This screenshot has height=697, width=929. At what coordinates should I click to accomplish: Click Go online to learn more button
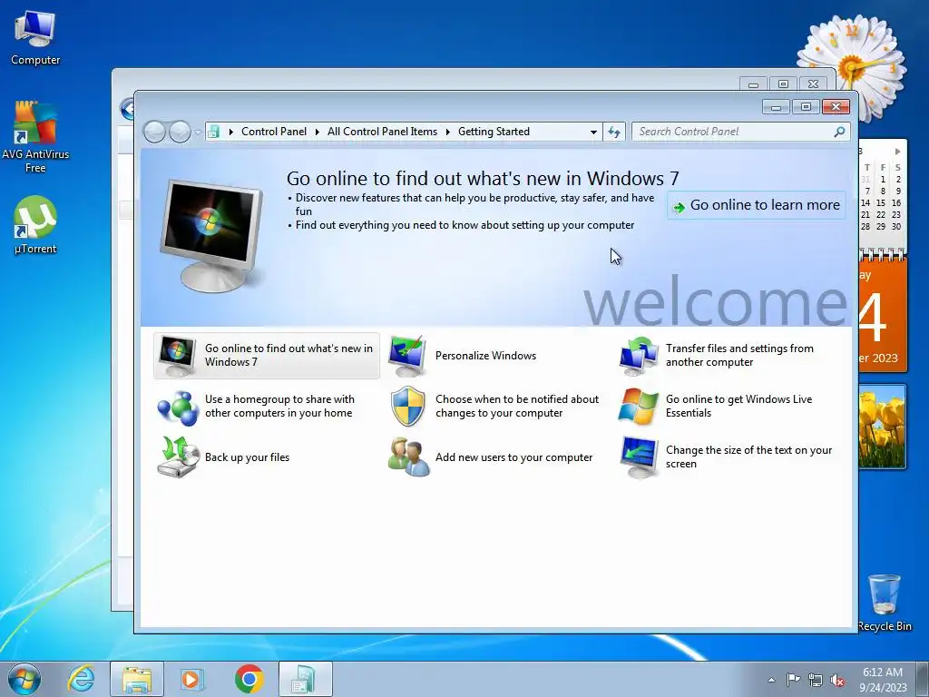(757, 205)
